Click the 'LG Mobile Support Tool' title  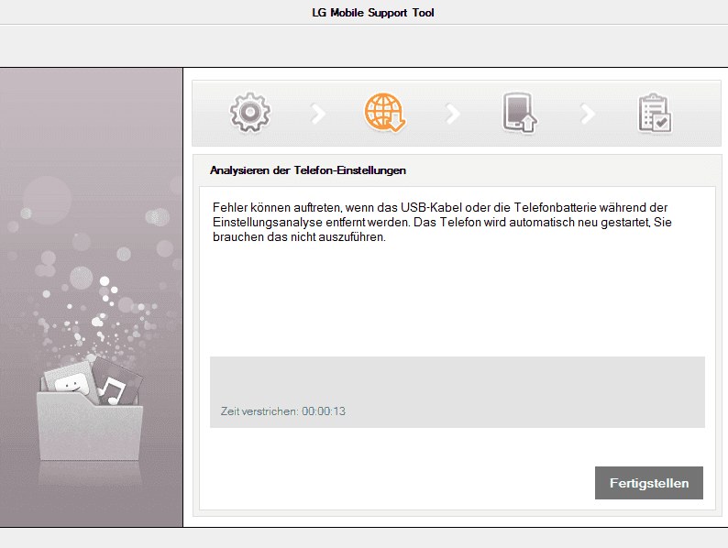(373, 13)
